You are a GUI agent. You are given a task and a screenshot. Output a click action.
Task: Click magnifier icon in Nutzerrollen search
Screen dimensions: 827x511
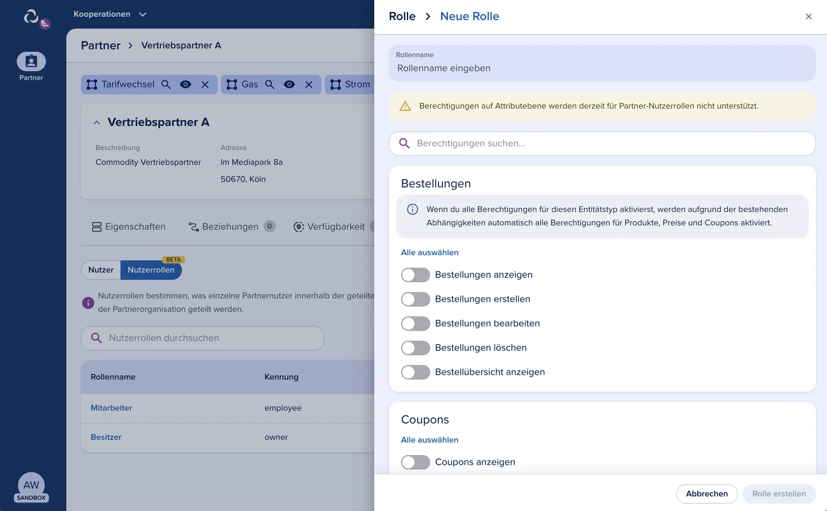[x=96, y=338]
